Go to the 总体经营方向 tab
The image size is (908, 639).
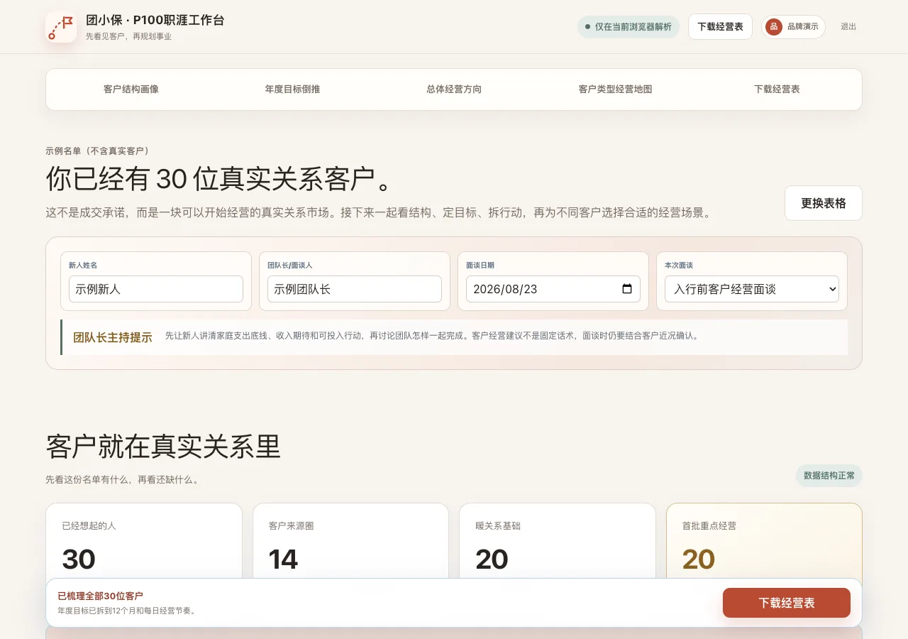(454, 89)
